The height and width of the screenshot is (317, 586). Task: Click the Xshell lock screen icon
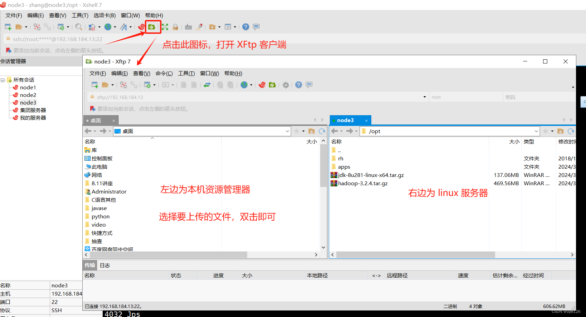(x=175, y=27)
